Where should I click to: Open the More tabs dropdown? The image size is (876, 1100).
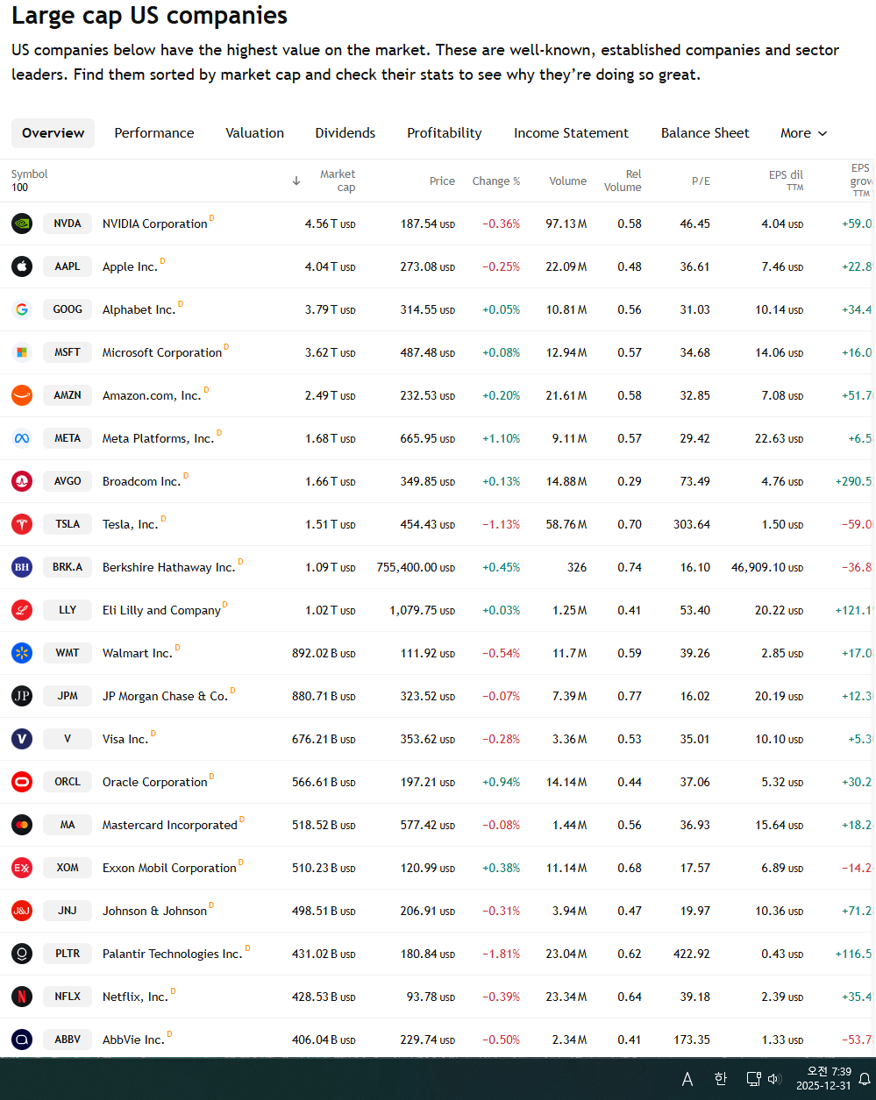[803, 133]
